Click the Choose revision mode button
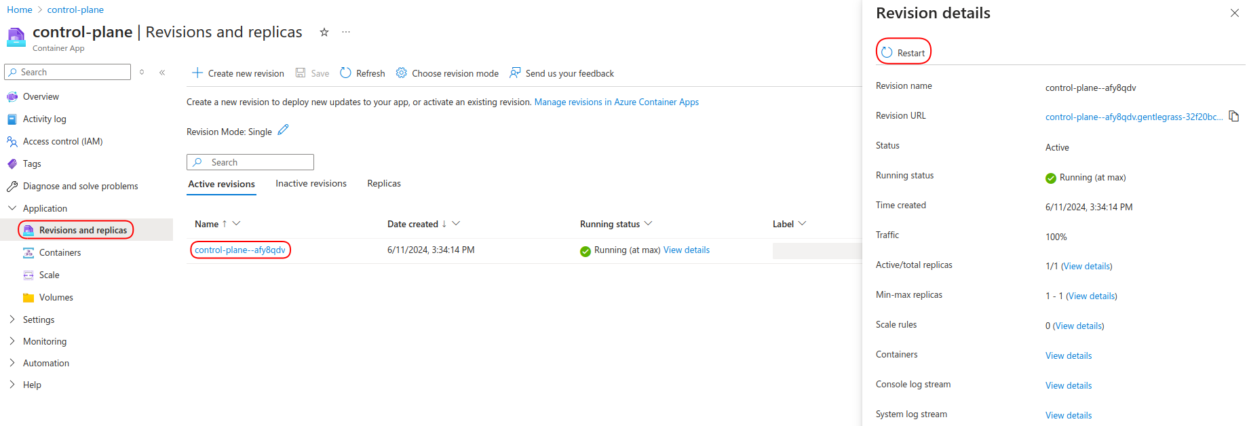The width and height of the screenshot is (1247, 426). pyautogui.click(x=447, y=73)
